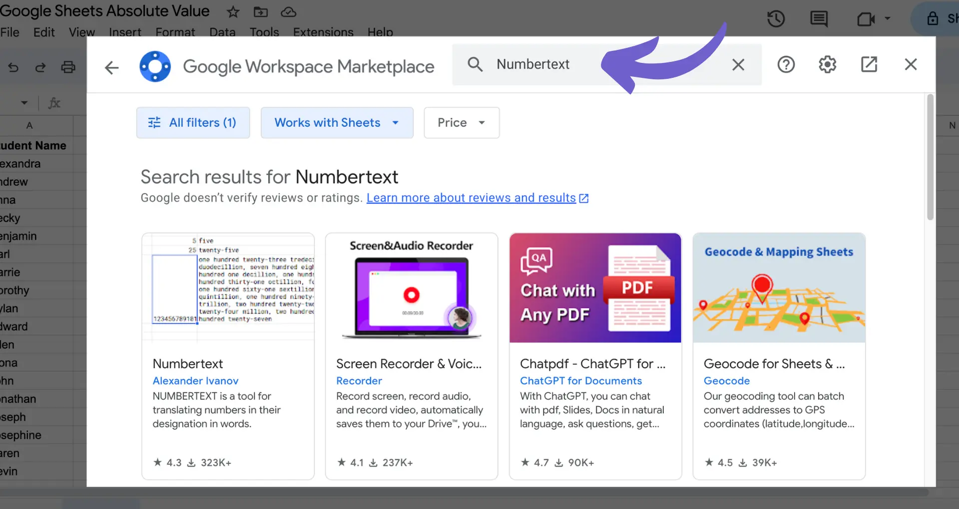This screenshot has height=509, width=959.
Task: Select column N header in Sheets
Action: [x=952, y=126]
